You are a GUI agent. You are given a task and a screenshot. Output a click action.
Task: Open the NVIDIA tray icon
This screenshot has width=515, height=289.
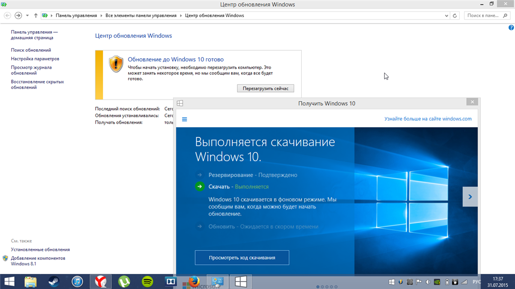[437, 282]
